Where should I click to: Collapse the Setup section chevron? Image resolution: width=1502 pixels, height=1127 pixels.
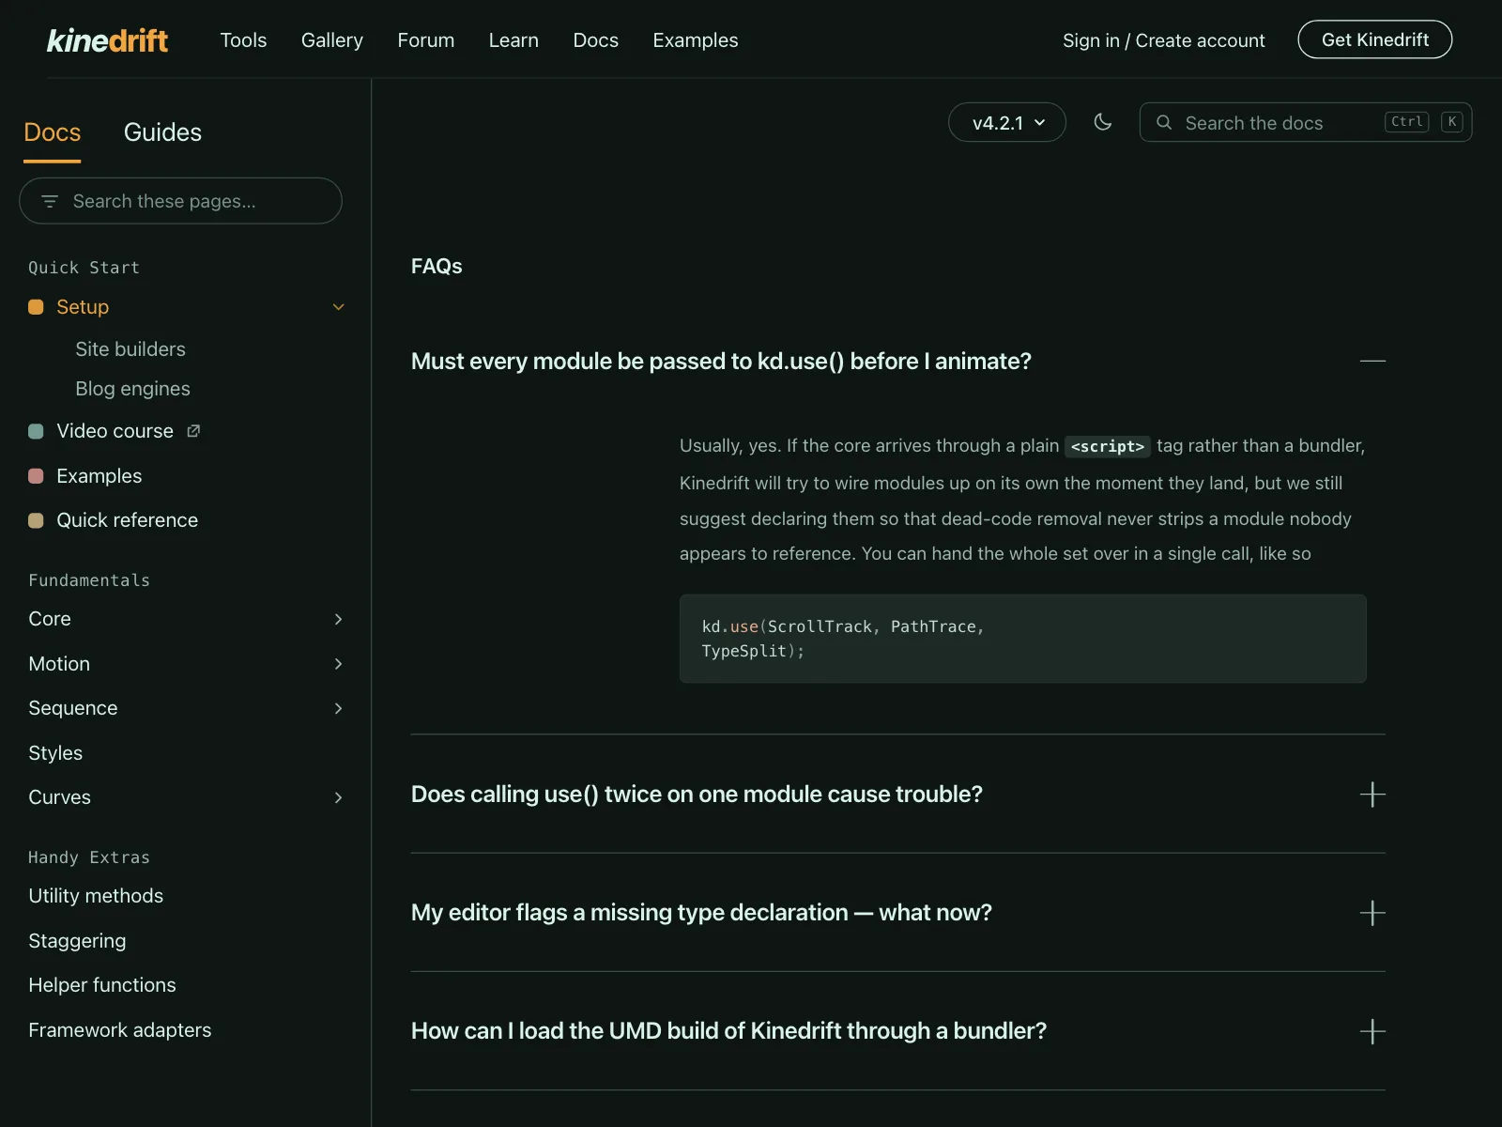tap(339, 307)
